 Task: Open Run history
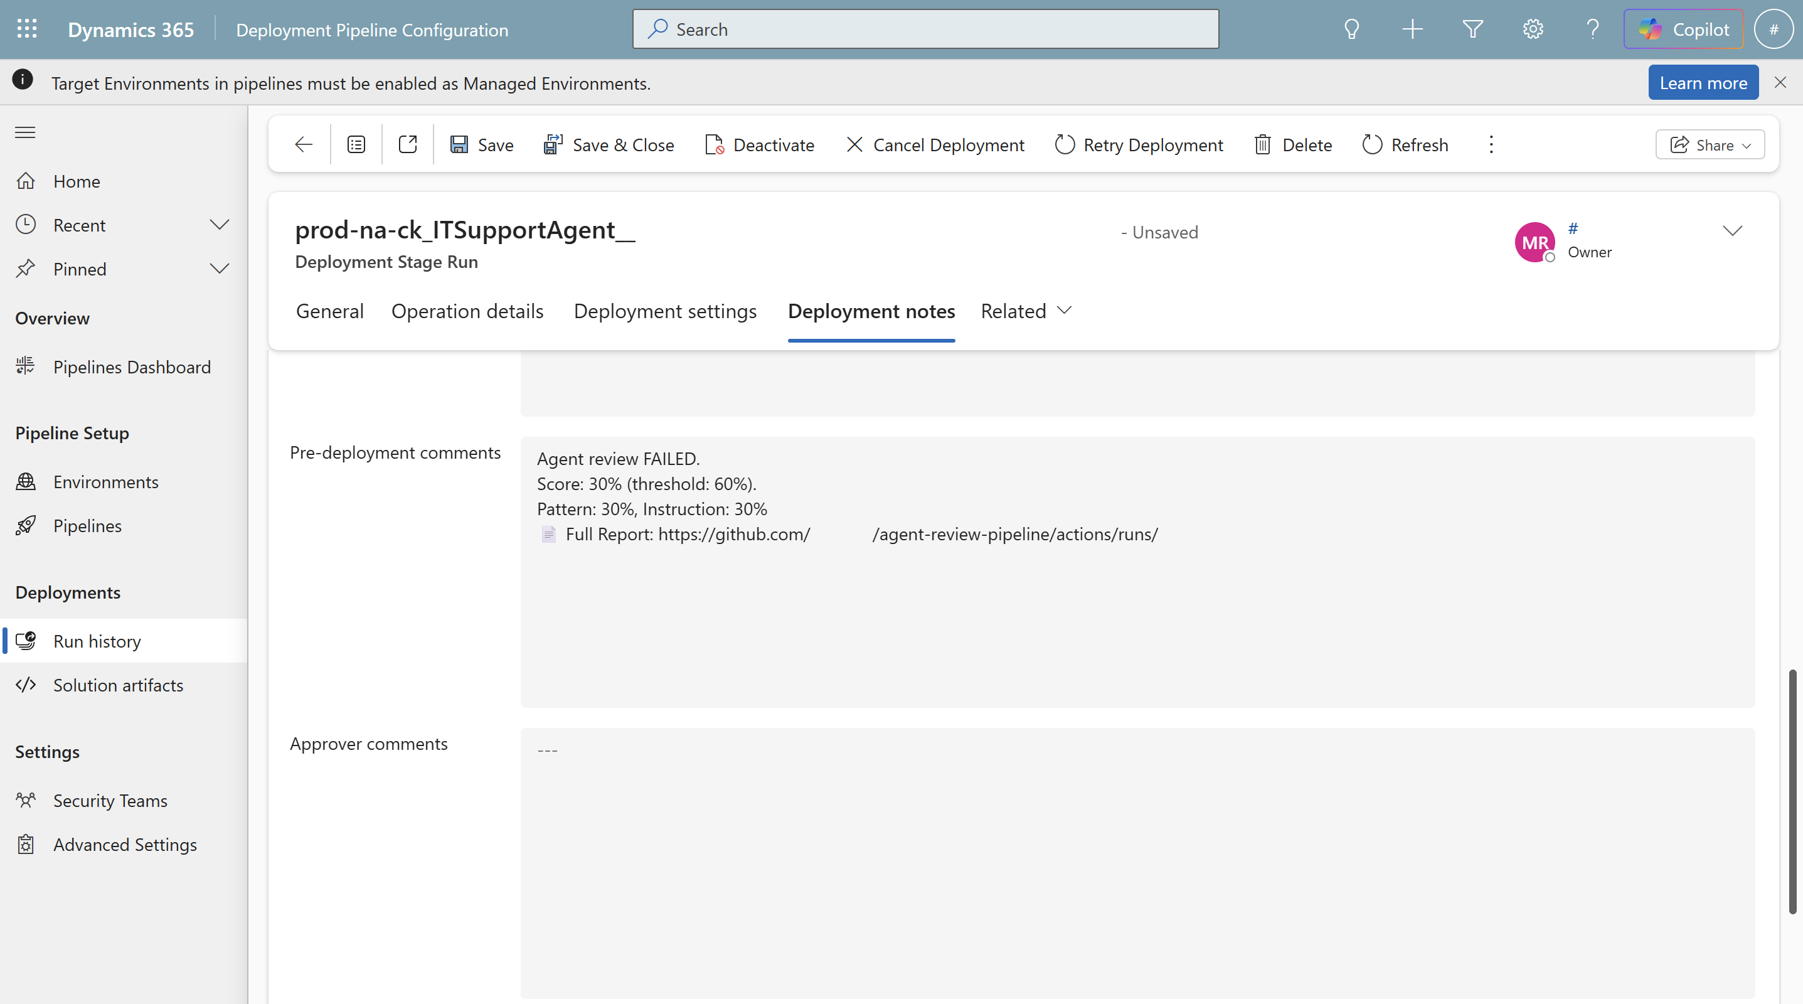click(x=124, y=641)
